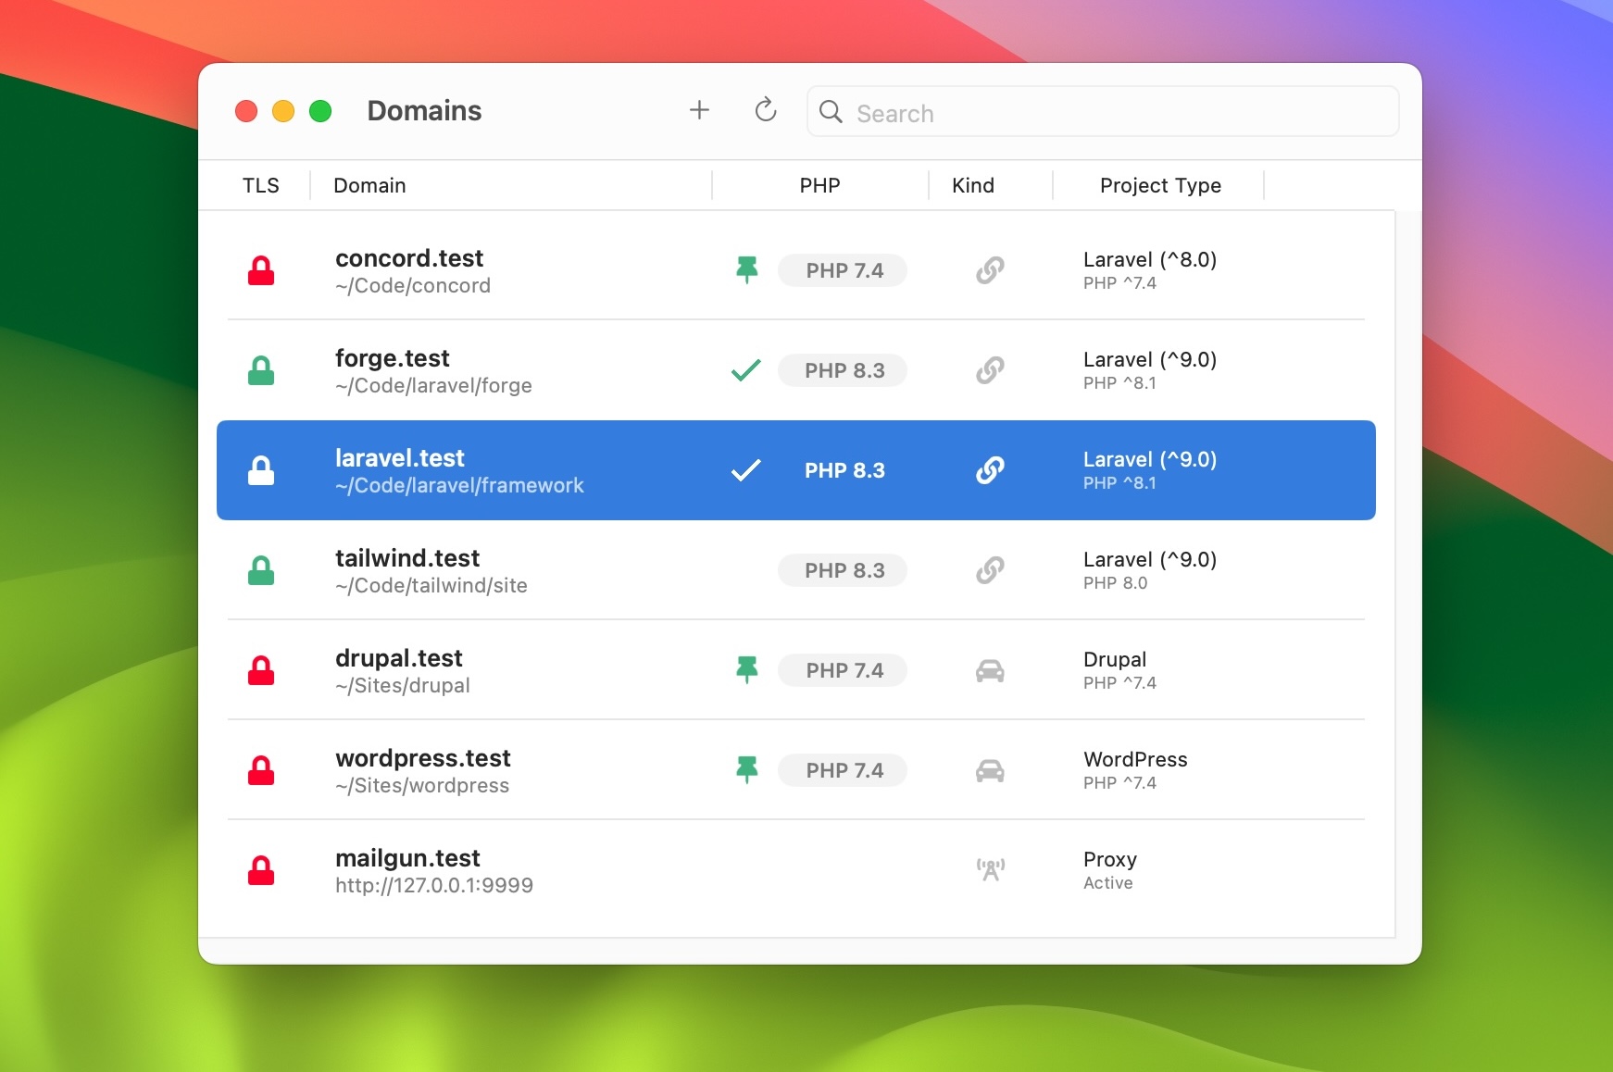The height and width of the screenshot is (1072, 1613).
Task: Refresh the domains list
Action: (x=766, y=110)
